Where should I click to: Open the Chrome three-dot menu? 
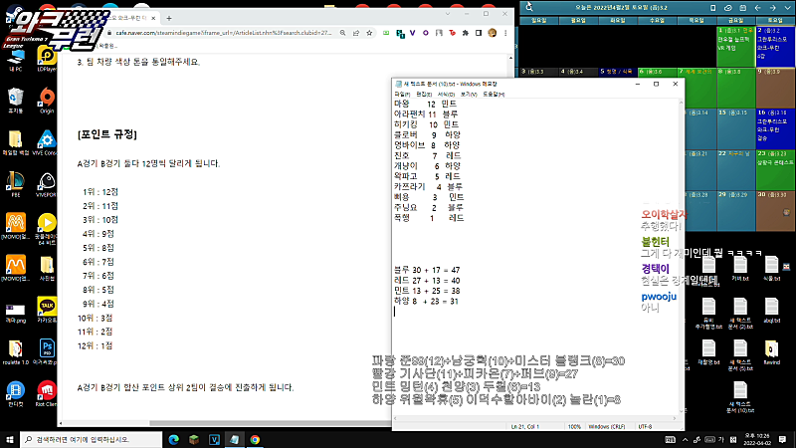click(505, 33)
